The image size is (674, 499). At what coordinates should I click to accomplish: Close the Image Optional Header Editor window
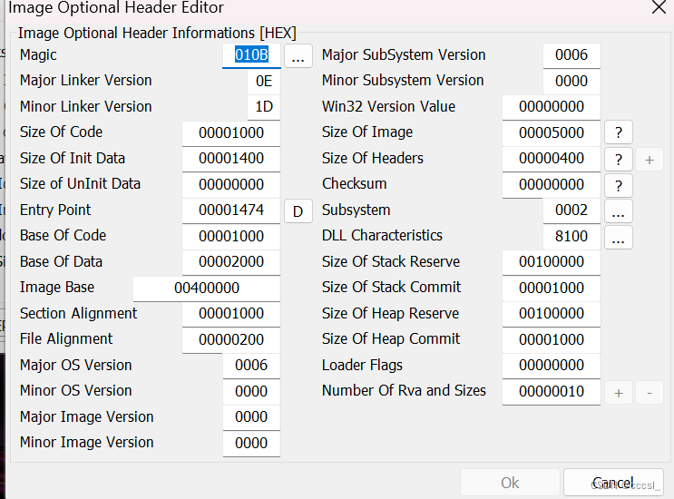pos(659,7)
